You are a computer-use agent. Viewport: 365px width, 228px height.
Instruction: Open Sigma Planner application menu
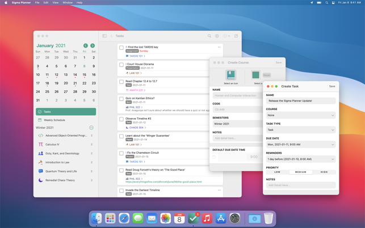click(21, 3)
